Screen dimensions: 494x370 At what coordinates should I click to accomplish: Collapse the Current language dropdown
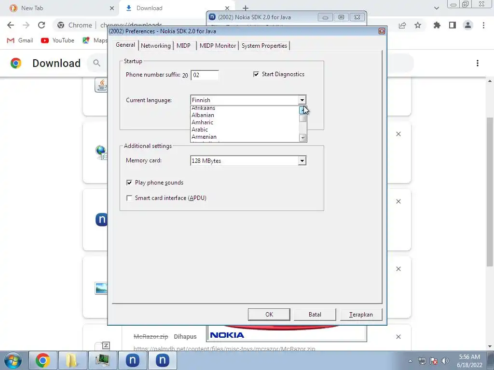point(302,100)
